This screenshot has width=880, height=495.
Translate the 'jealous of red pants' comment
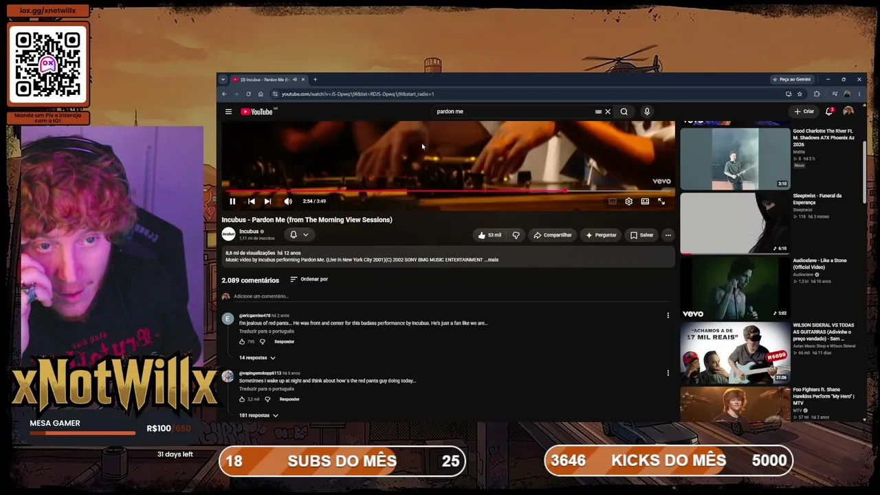click(x=267, y=331)
